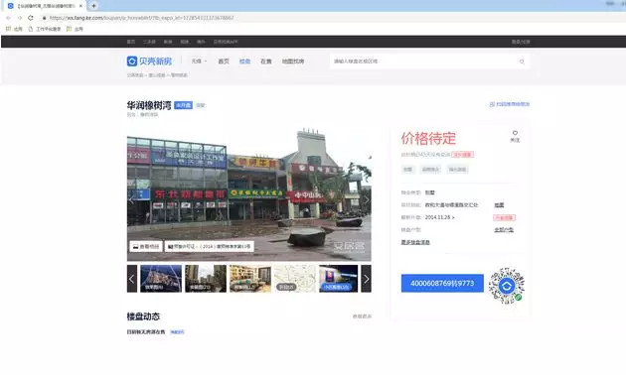This screenshot has width=626, height=375.
Task: Open the 首页 navigation item
Action: click(224, 61)
